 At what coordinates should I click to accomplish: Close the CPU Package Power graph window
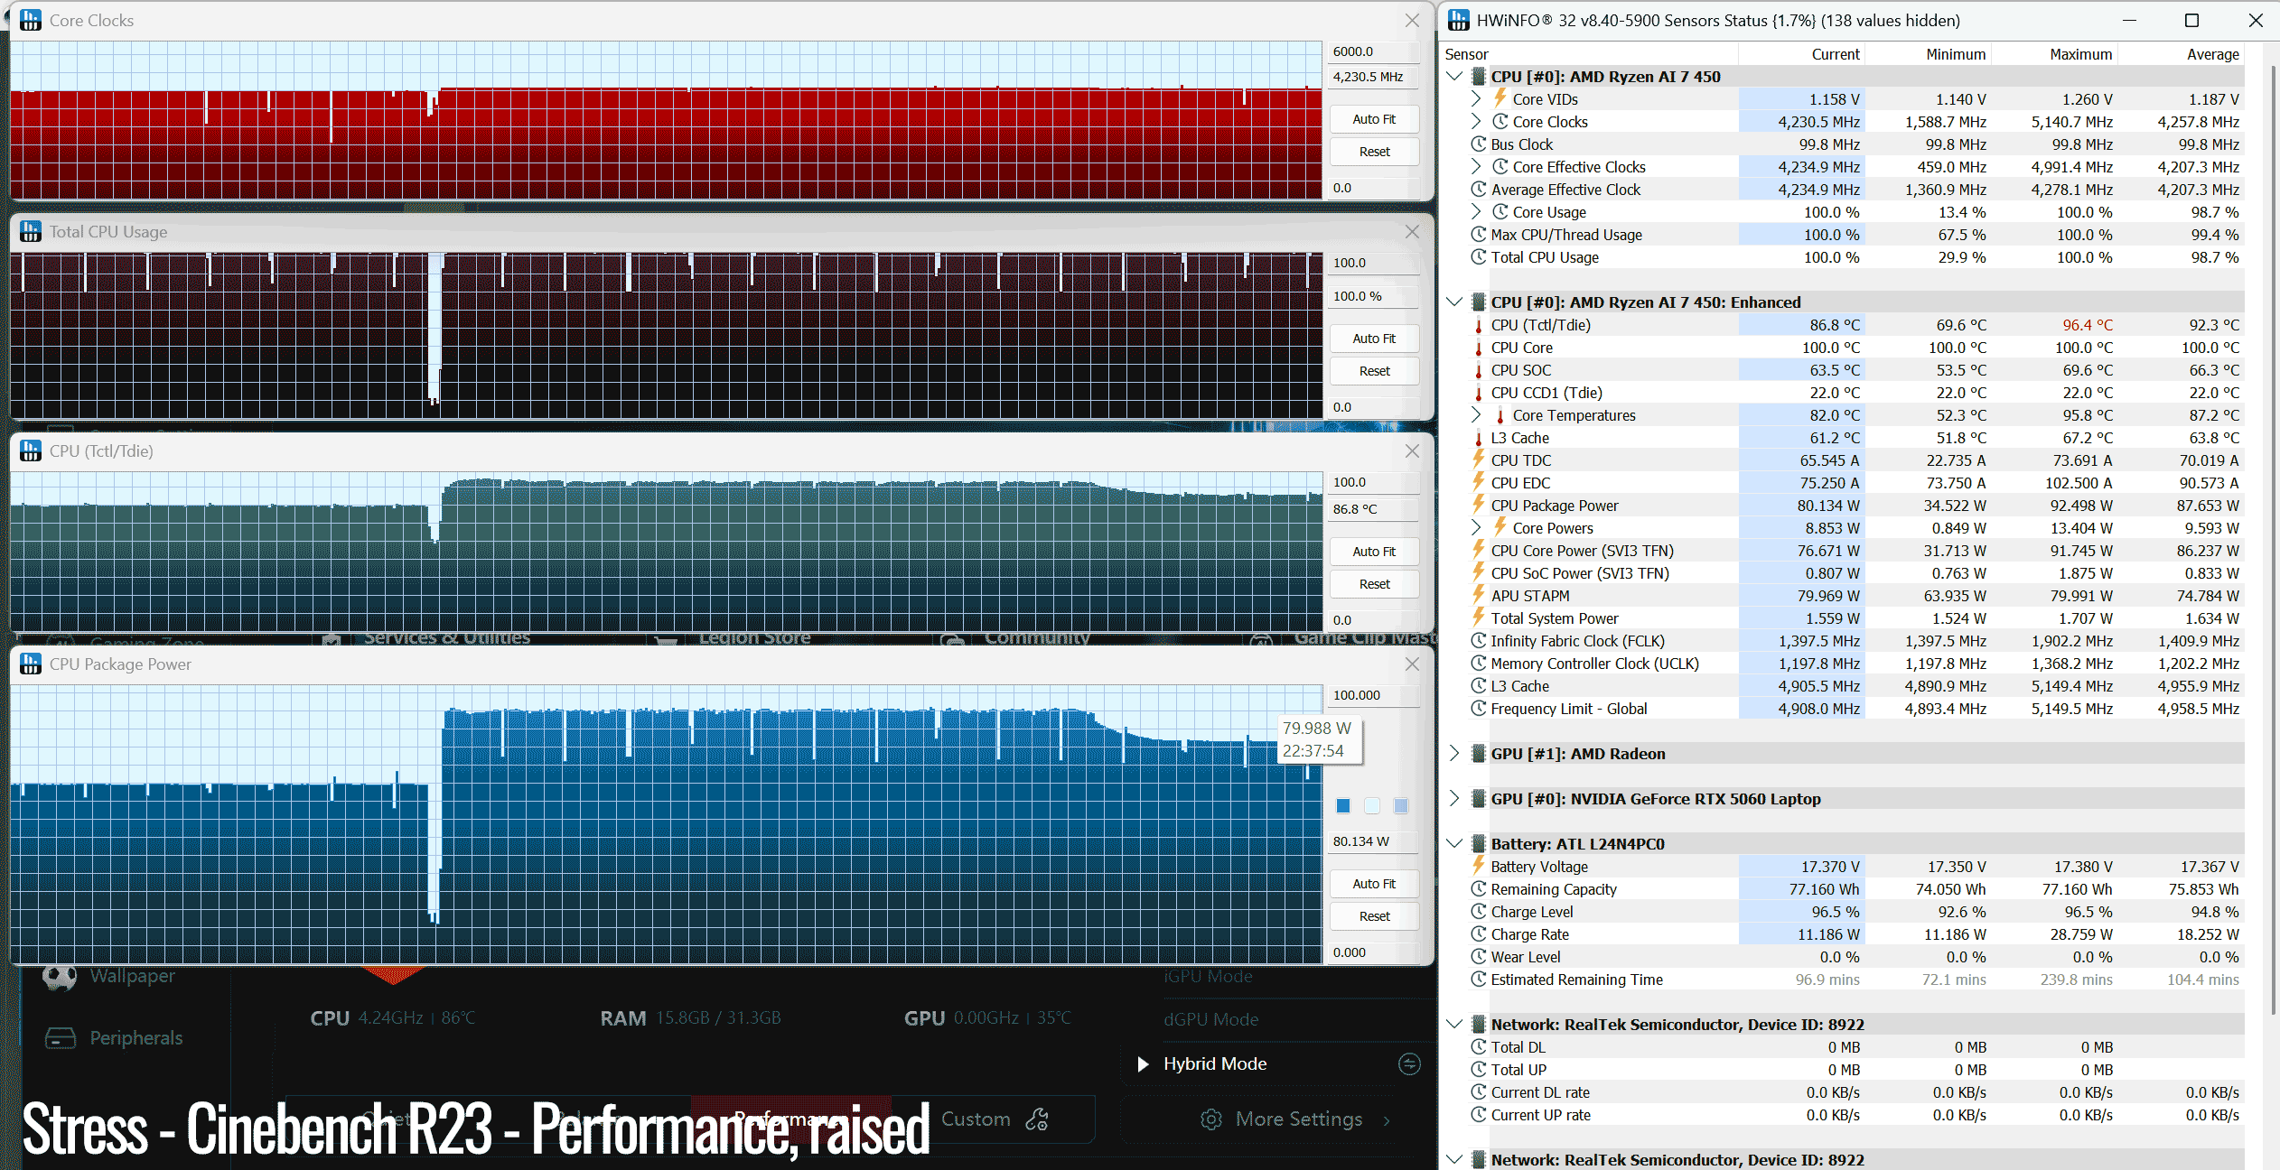(x=1412, y=664)
